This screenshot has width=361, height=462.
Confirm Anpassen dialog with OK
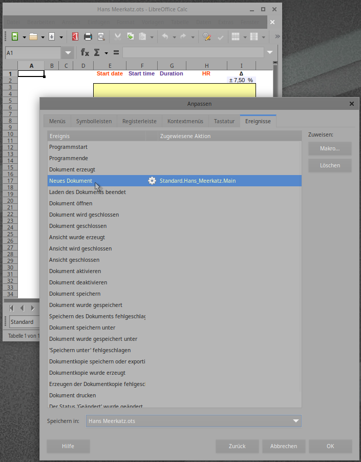[x=330, y=446]
